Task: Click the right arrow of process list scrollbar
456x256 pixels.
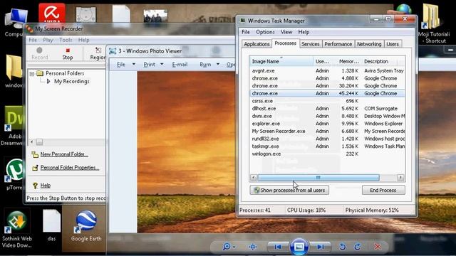Action: pyautogui.click(x=400, y=177)
